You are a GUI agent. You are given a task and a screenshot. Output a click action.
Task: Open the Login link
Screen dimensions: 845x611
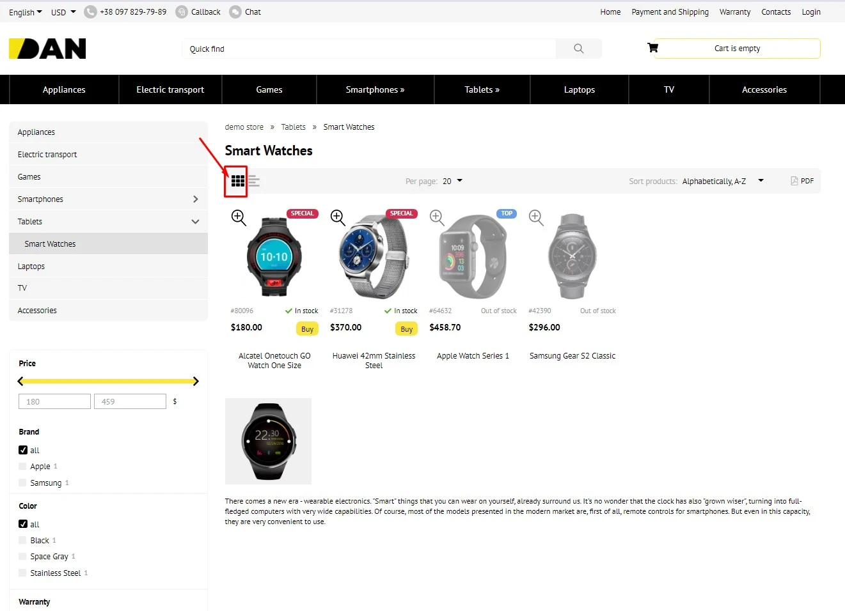click(810, 12)
